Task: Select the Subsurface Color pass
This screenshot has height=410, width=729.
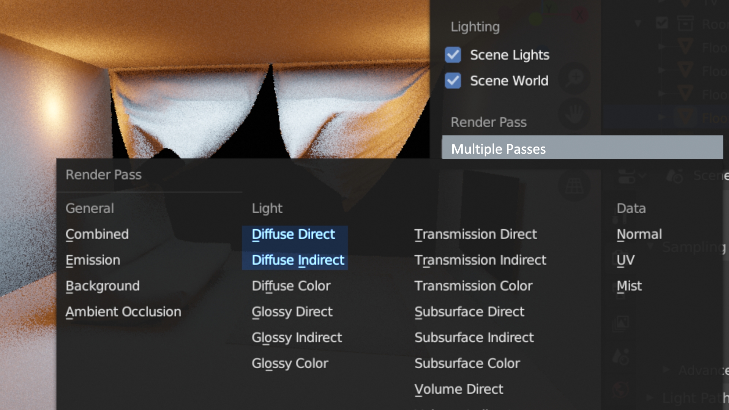Action: 467,363
